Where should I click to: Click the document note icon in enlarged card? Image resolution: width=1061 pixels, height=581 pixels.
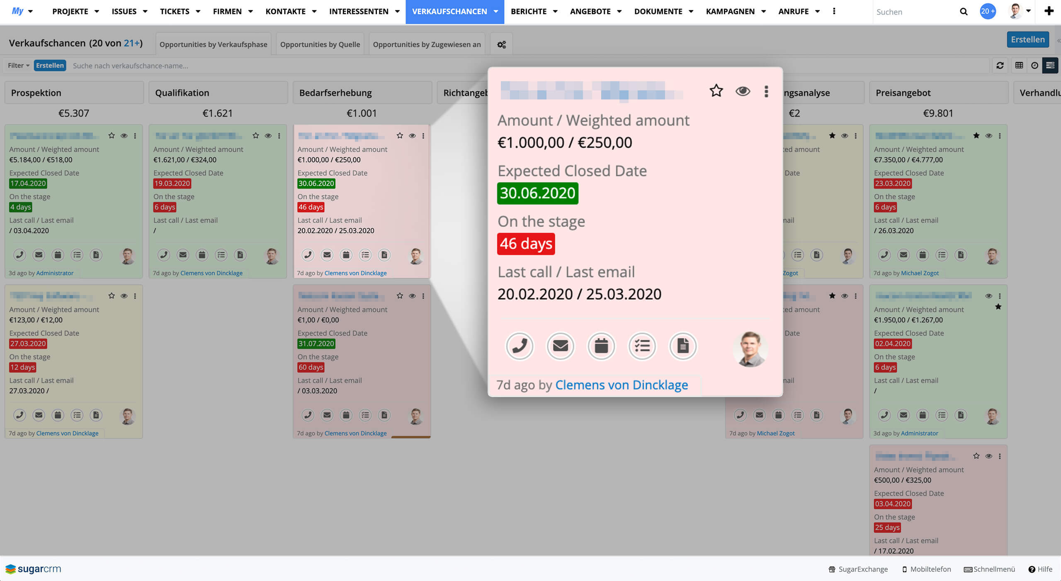tap(682, 346)
